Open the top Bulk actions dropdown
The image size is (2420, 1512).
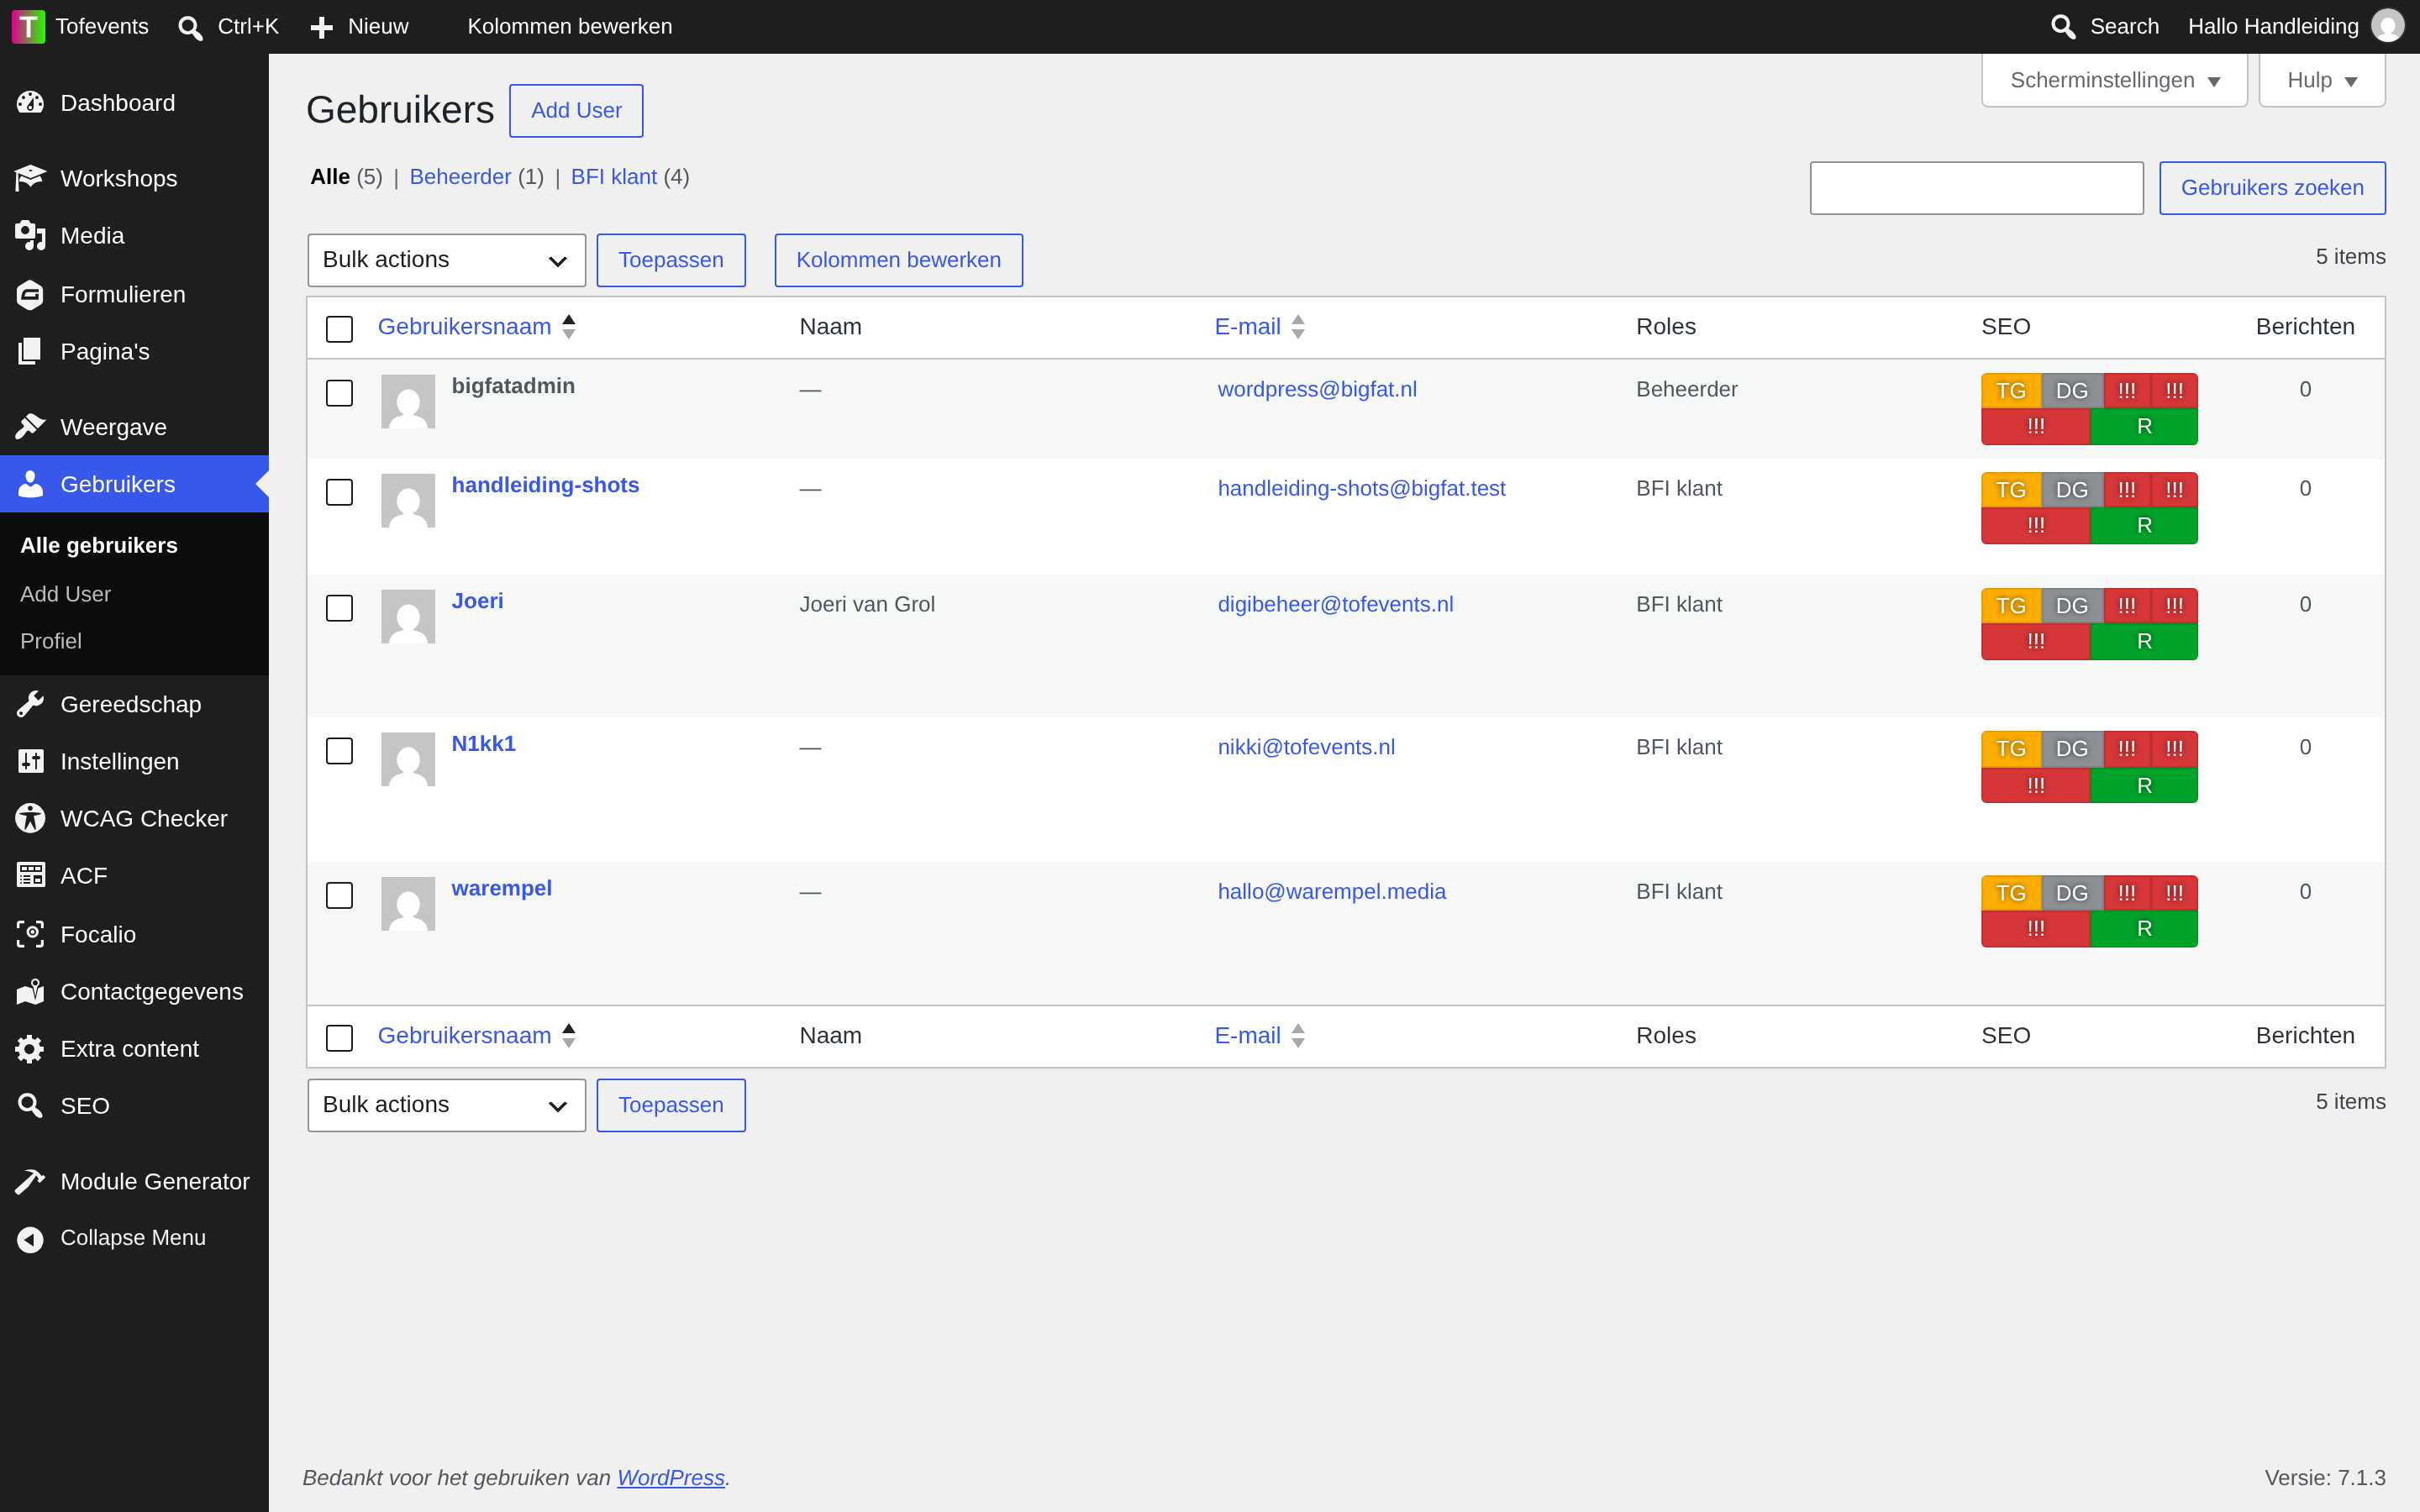[446, 260]
